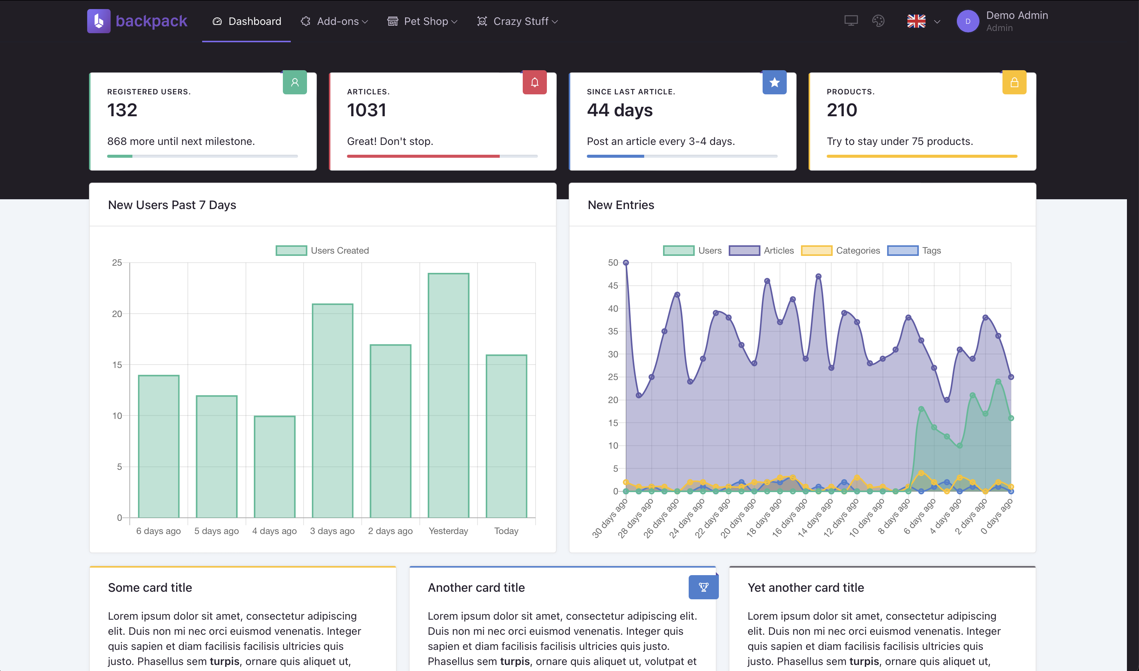Expand the Pet Shop menu
The width and height of the screenshot is (1139, 671).
(422, 21)
